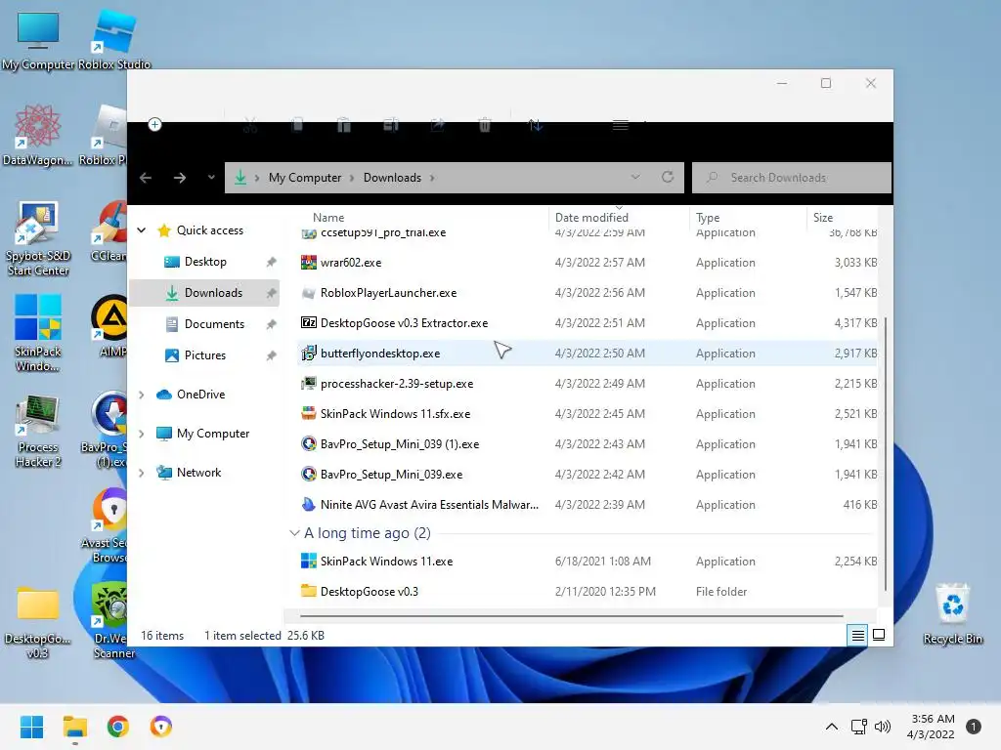Select the DesktopGoose v0.3 Extractor.exe 7z icon
The image size is (1001, 750).
(x=309, y=322)
